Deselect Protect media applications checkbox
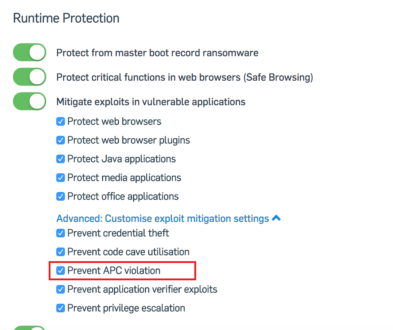Viewport: 393px width, 330px height. point(61,178)
